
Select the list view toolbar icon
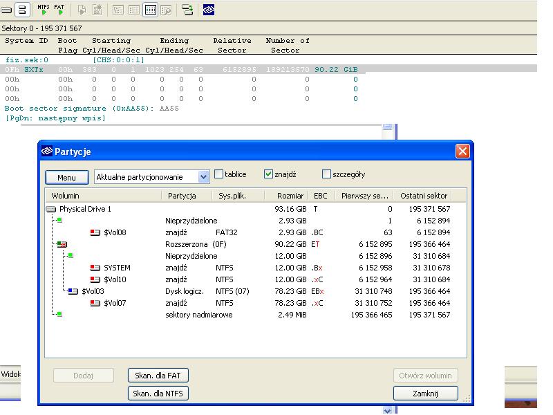(134, 10)
